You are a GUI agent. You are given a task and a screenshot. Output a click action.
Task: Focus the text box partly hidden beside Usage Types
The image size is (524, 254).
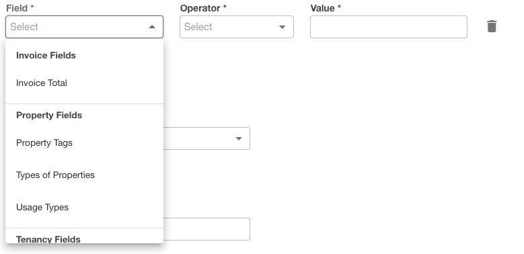click(x=207, y=229)
